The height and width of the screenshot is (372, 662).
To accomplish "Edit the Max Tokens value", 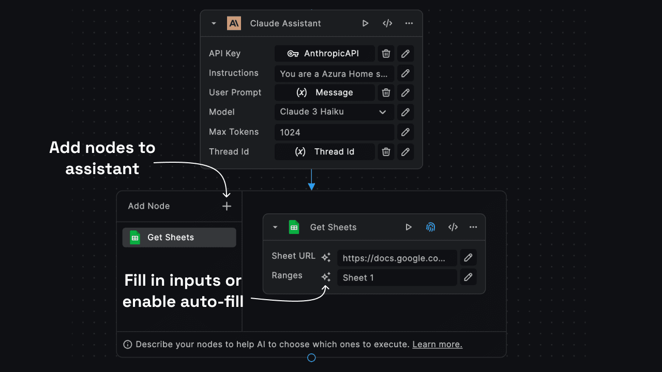I will pyautogui.click(x=405, y=132).
